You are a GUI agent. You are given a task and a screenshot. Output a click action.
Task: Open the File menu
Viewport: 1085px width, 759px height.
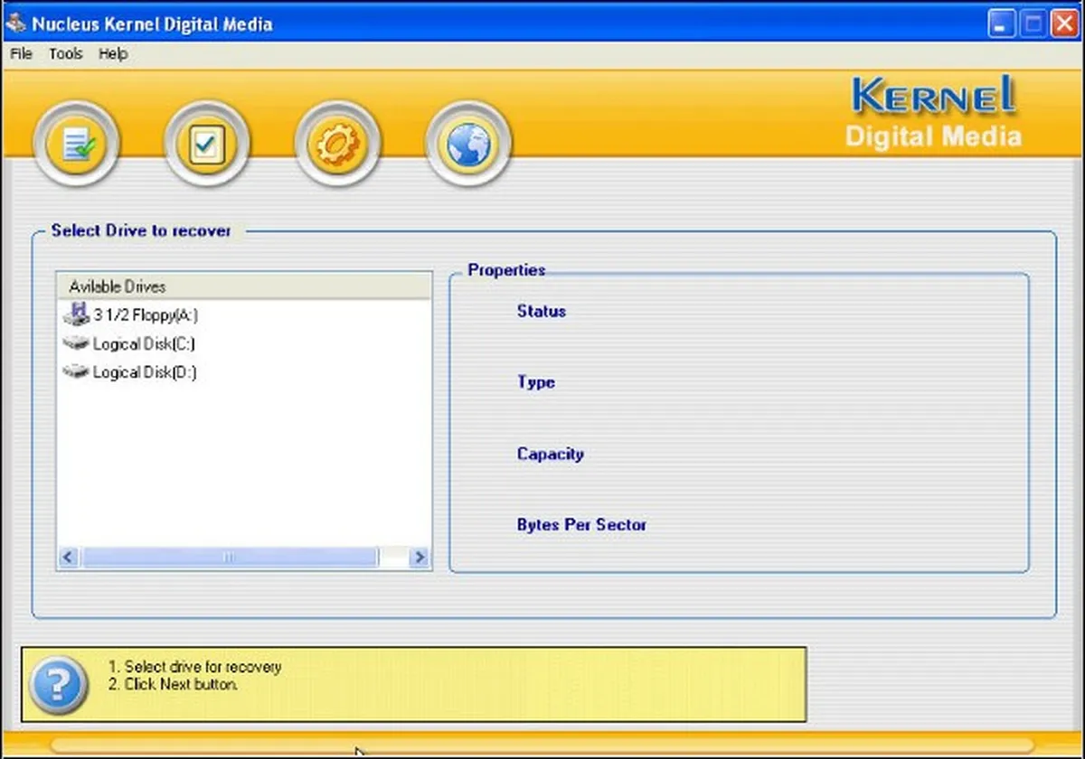tap(21, 54)
